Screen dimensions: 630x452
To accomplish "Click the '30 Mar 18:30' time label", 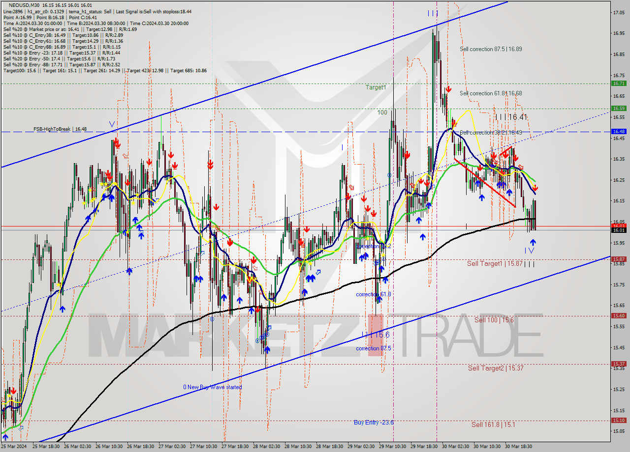I will tap(519, 447).
